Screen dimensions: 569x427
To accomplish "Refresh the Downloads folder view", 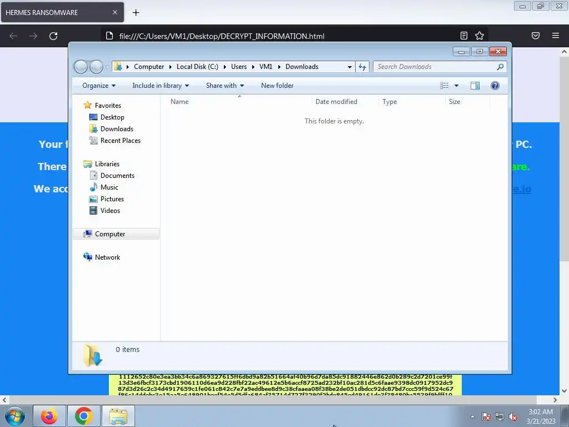I will click(362, 67).
